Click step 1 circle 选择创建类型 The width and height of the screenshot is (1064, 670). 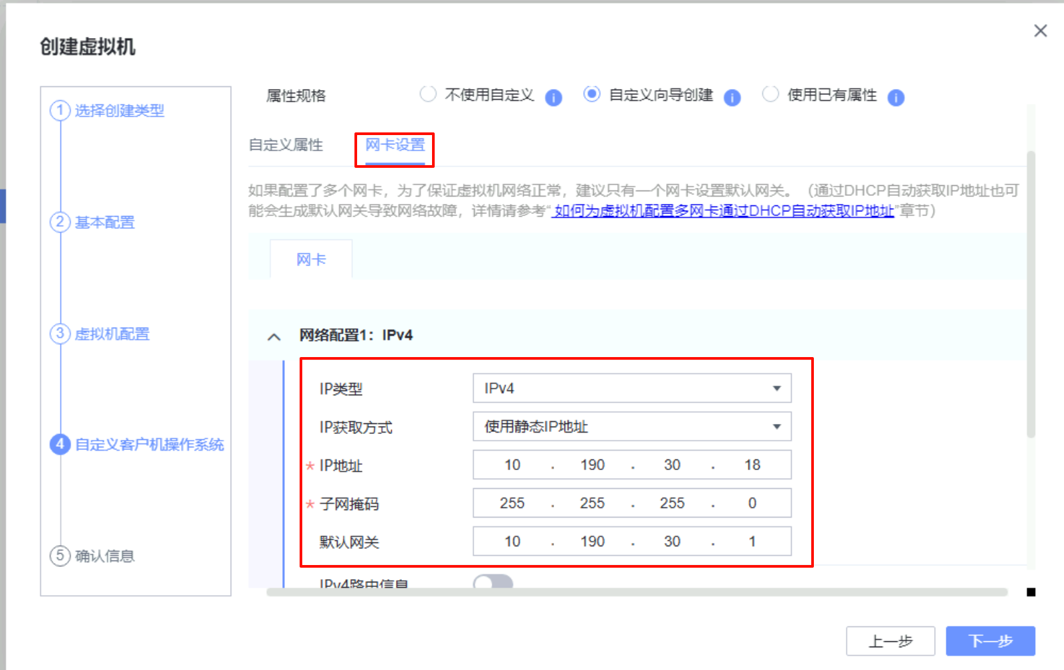click(x=60, y=110)
